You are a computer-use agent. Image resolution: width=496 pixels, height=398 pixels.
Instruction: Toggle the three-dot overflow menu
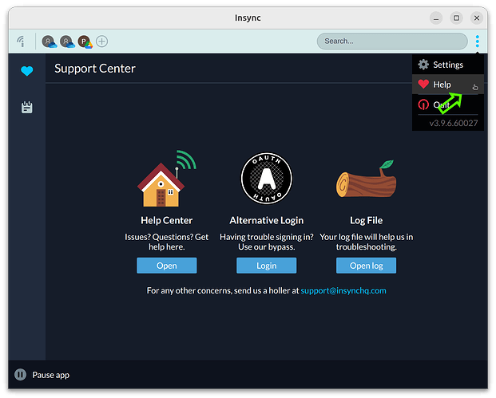click(478, 41)
